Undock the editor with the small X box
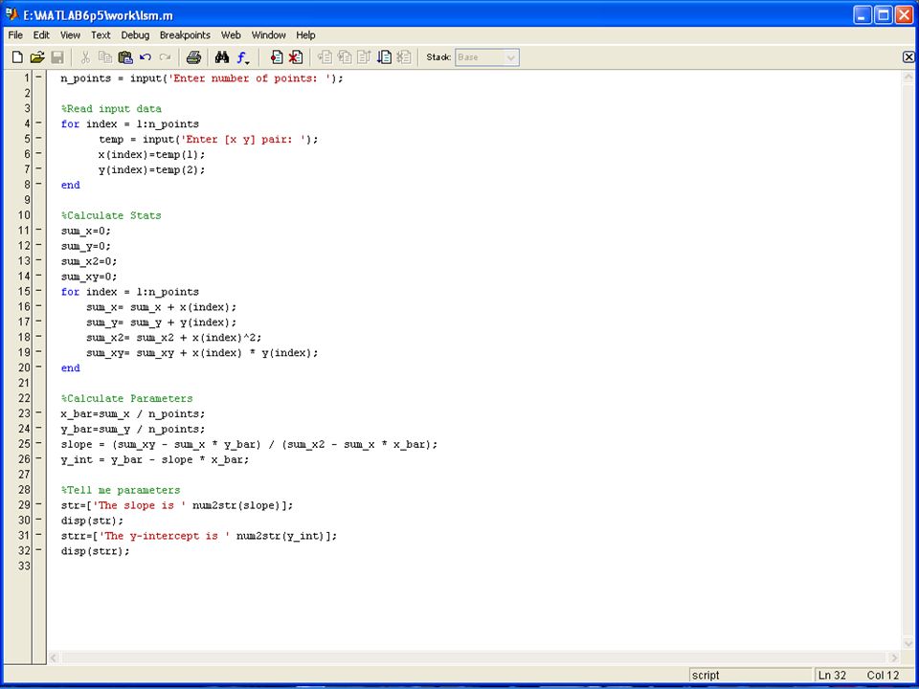Screen dimensions: 919x689 (908, 56)
